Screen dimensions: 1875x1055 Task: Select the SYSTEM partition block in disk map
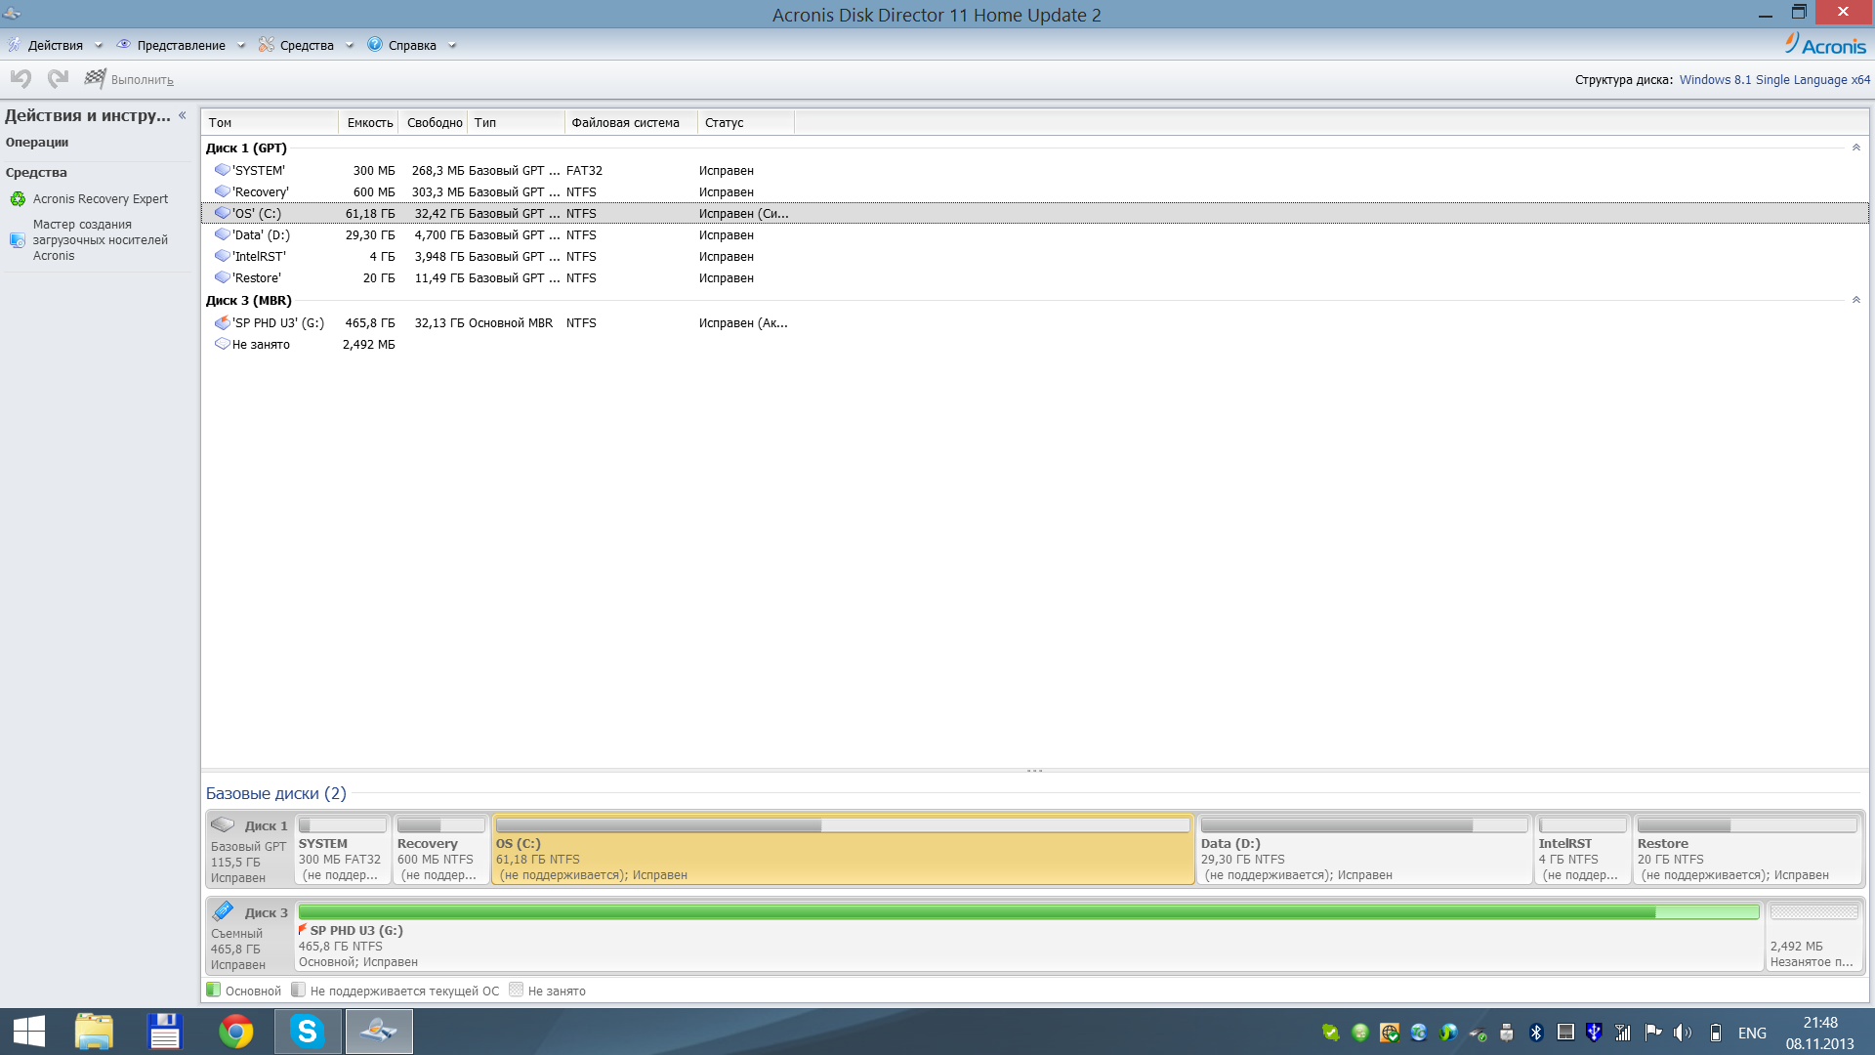342,850
